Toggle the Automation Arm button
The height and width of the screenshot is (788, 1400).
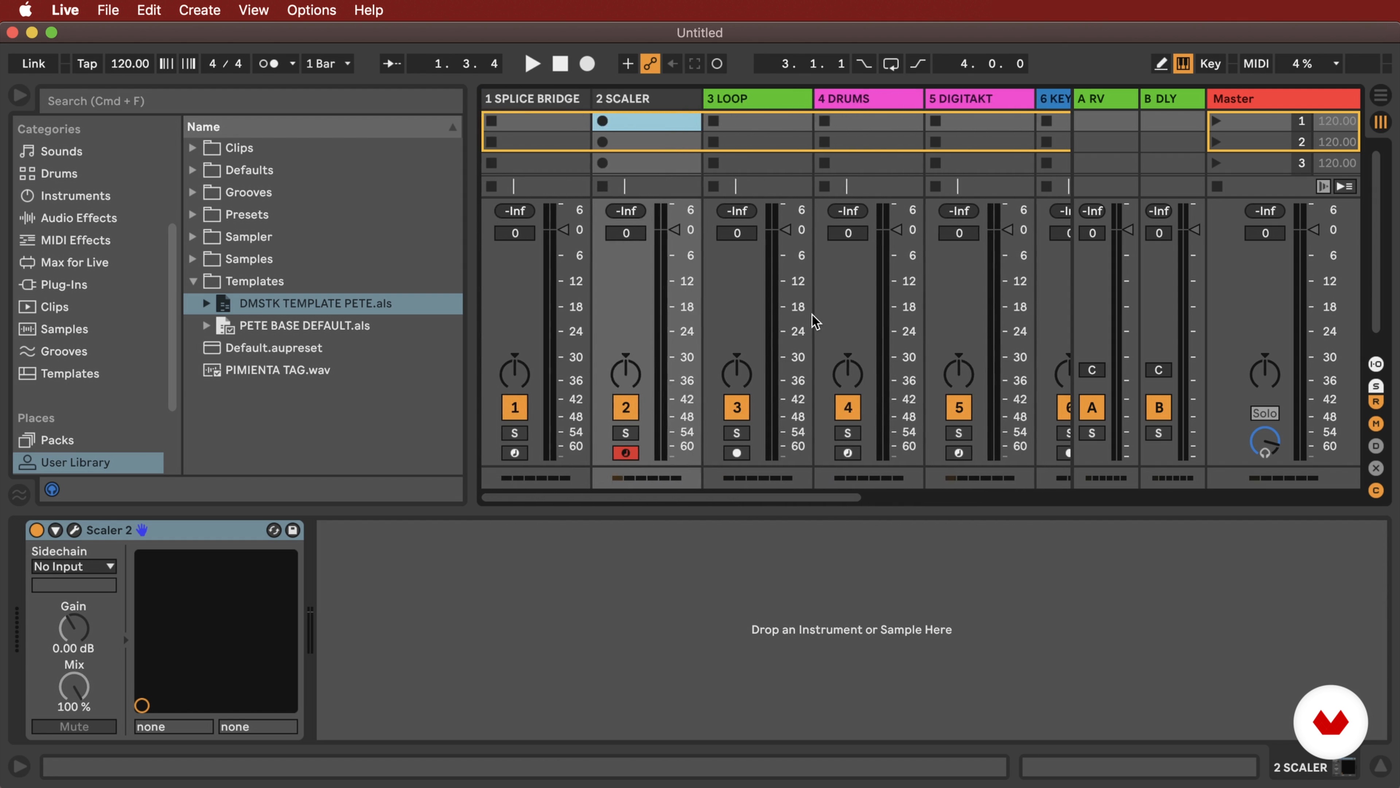[650, 63]
